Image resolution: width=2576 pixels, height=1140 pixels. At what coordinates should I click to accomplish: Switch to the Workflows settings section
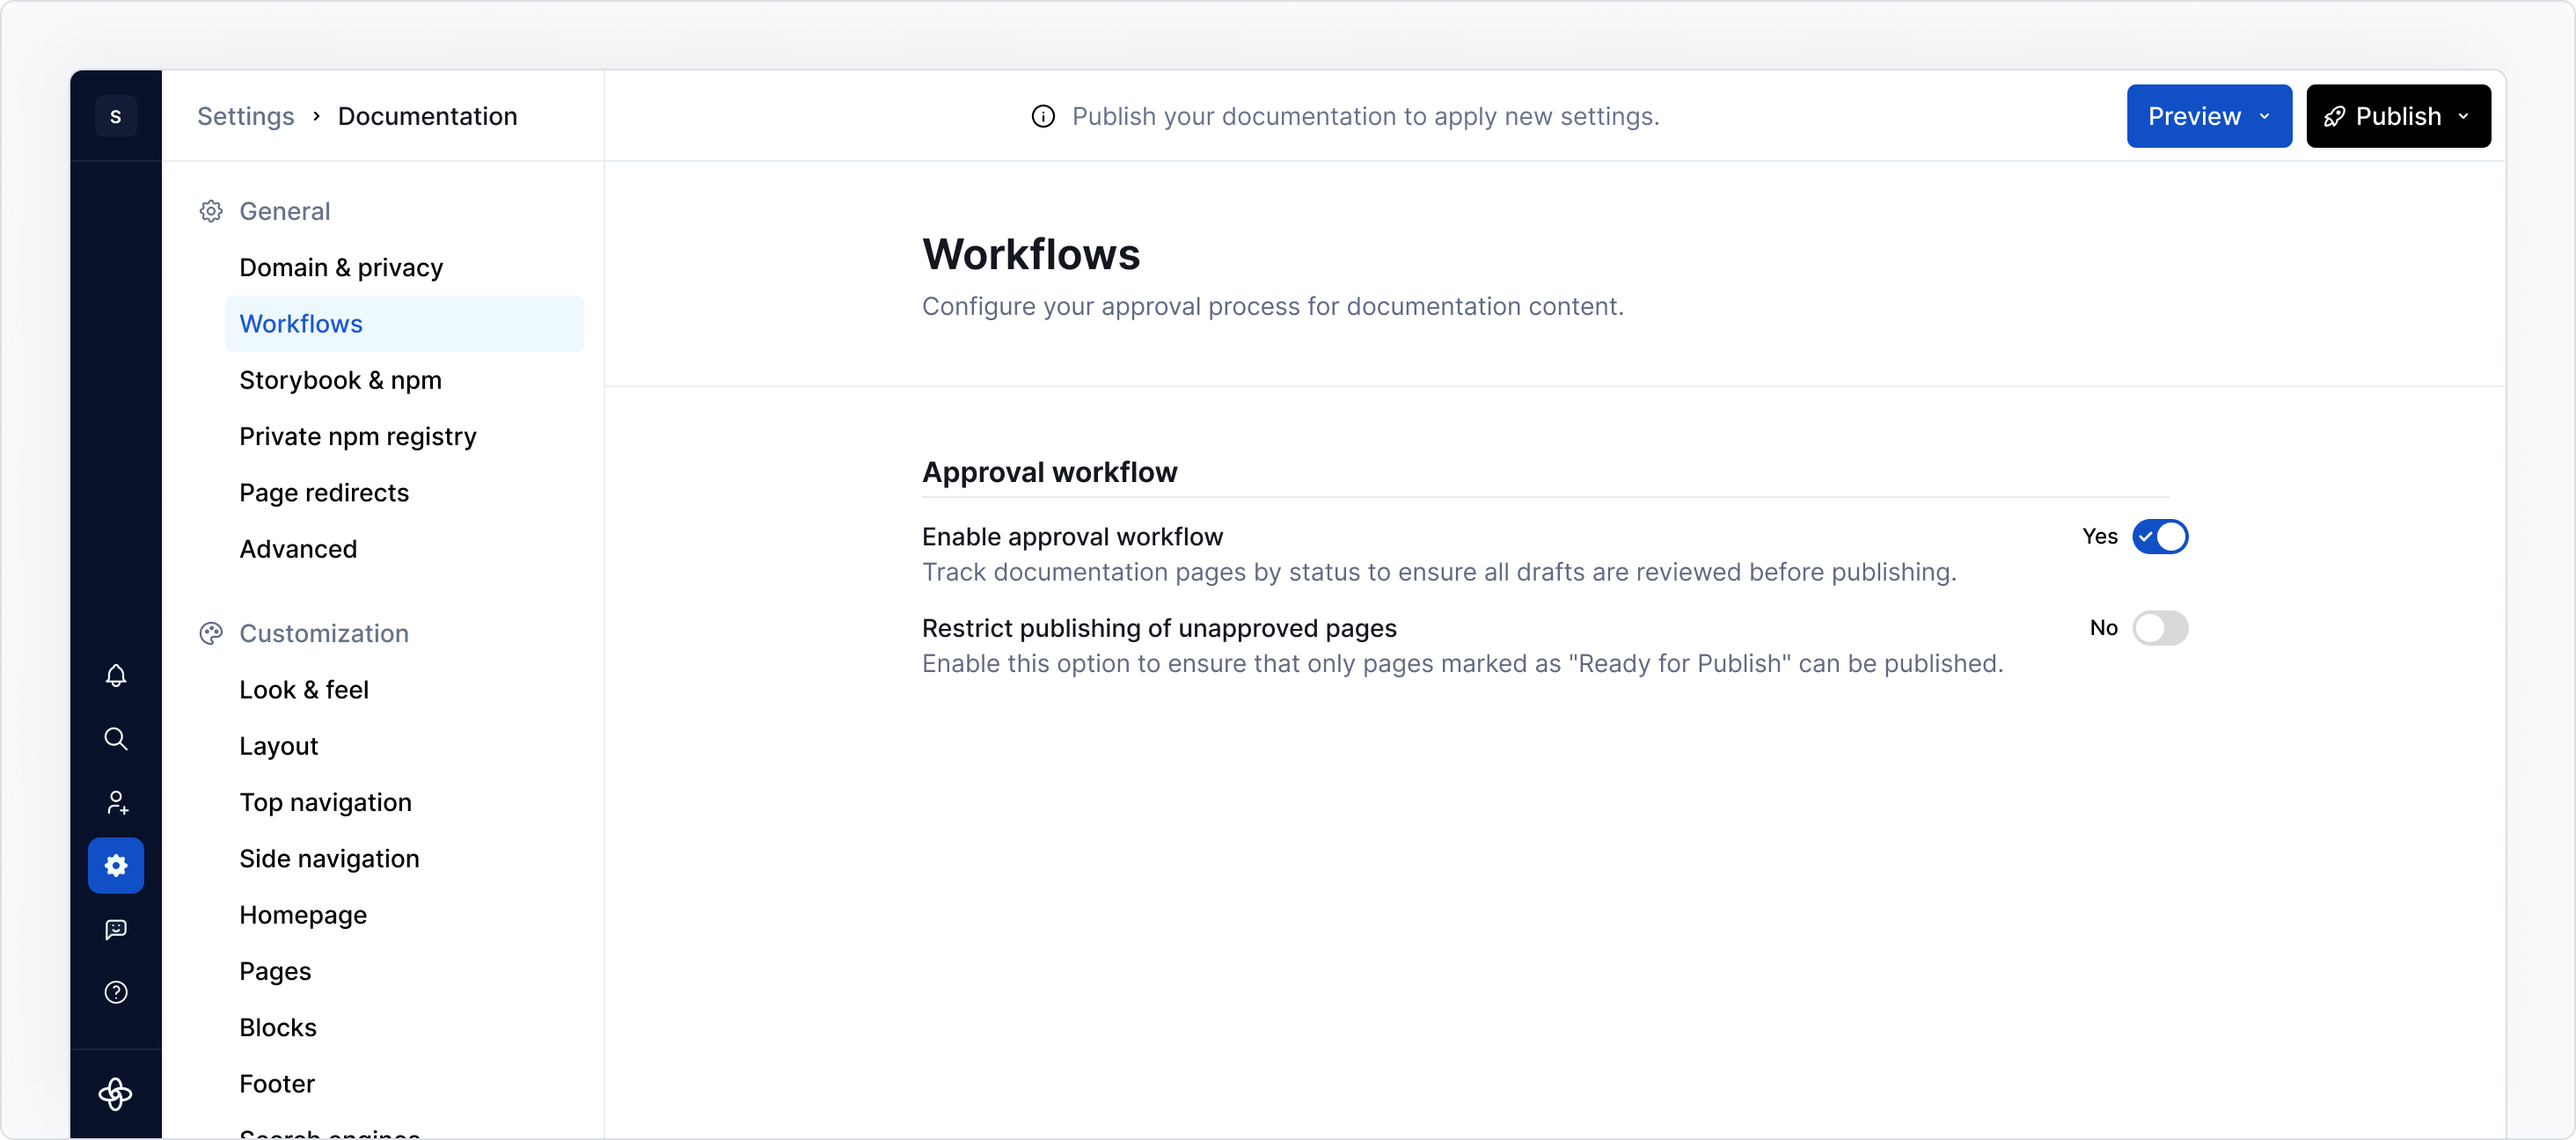(x=301, y=323)
